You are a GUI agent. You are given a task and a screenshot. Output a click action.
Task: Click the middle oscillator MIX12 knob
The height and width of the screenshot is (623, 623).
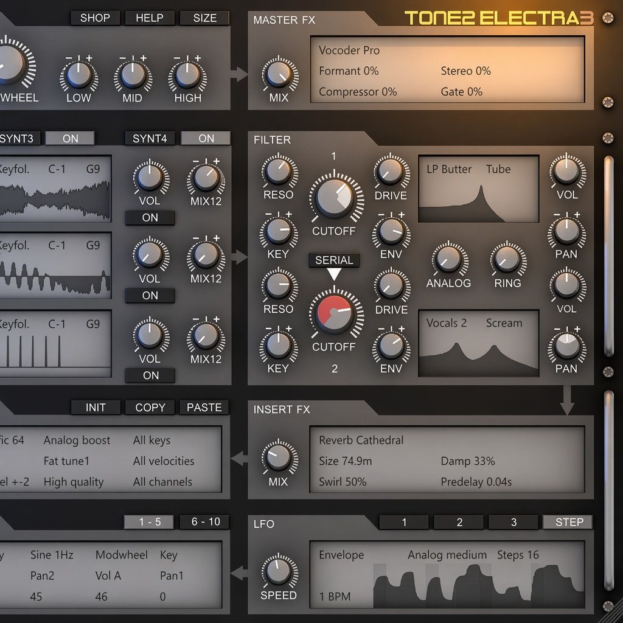[206, 255]
